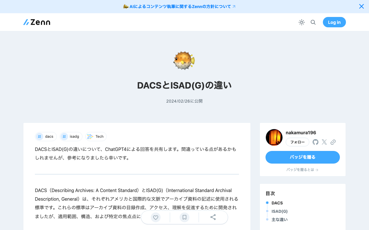
Task: Jump to ISAD(G) section from 目次
Action: 279,211
